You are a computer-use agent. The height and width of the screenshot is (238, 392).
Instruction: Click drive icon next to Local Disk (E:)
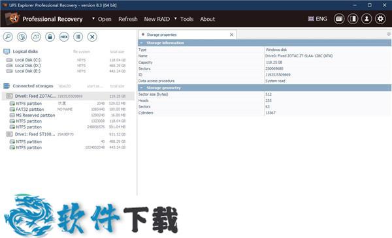[x=10, y=71]
